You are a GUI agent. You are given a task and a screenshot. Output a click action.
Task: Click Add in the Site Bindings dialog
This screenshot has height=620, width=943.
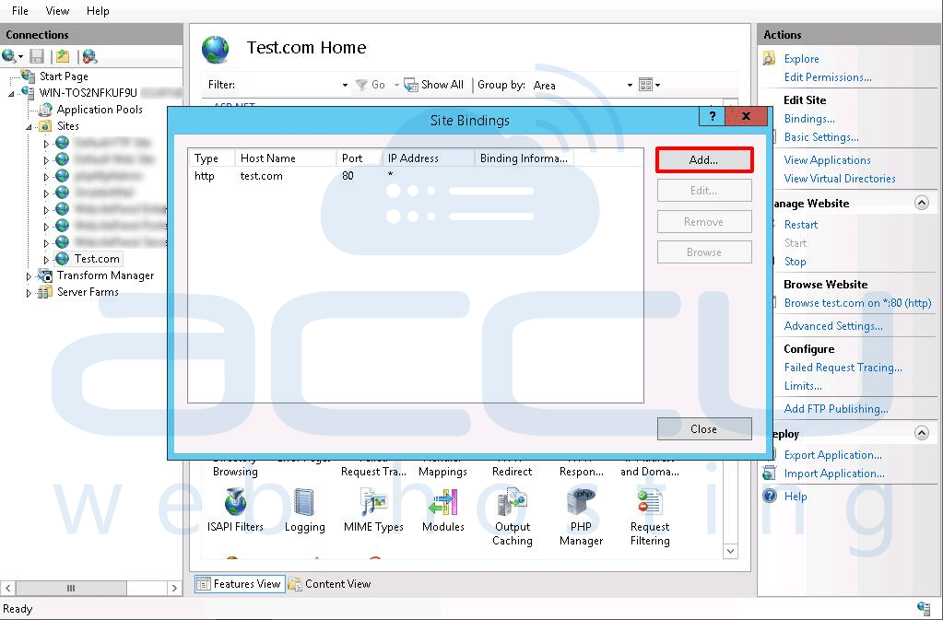pos(703,159)
